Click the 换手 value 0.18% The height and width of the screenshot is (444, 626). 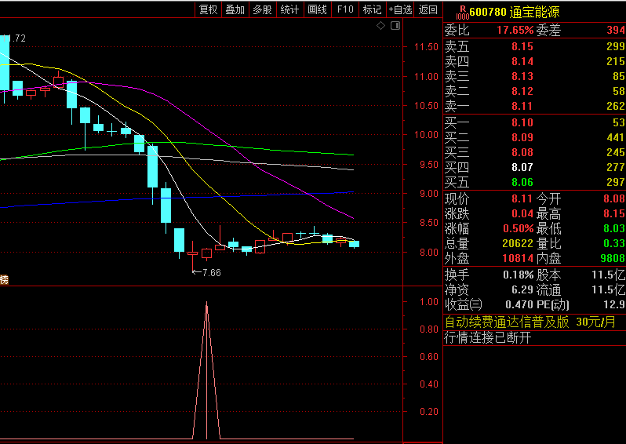pos(519,275)
